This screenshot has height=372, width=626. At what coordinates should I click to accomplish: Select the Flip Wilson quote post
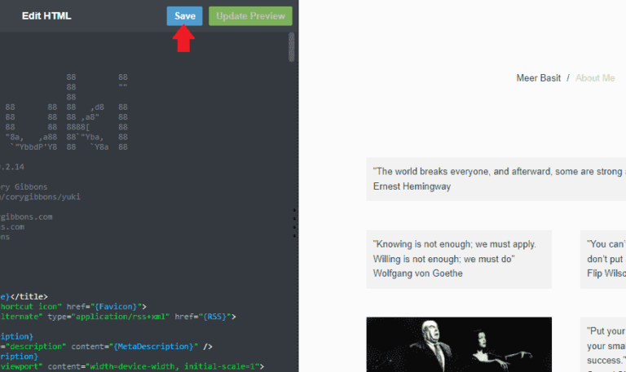603,259
